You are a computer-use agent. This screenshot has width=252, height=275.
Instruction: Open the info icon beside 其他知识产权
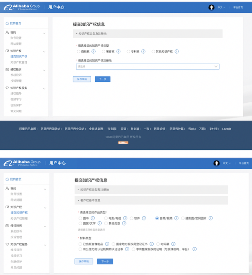point(177,52)
